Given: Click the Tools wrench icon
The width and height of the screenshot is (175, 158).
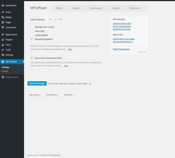Looking at the screenshot, I should (x=3, y=50).
